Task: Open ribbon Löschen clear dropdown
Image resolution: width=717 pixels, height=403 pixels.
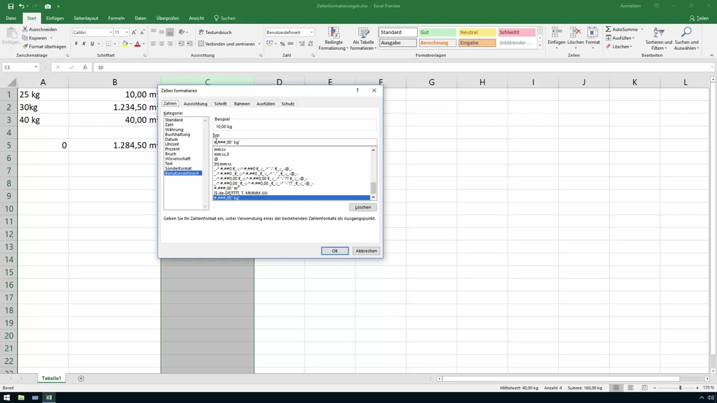Action: pyautogui.click(x=619, y=47)
